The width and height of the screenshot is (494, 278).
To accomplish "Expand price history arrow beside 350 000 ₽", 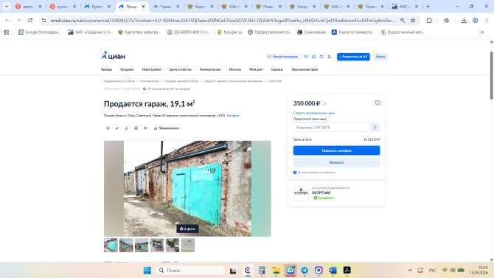I will coord(325,104).
